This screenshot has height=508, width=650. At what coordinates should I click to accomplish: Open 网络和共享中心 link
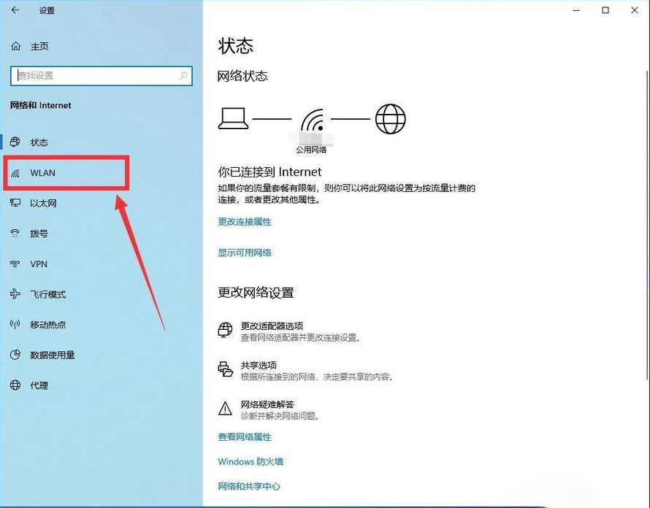[x=249, y=486]
